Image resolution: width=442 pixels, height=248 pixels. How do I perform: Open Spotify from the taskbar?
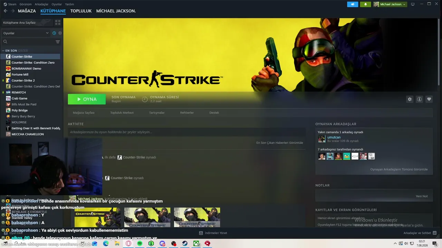pos(140,244)
